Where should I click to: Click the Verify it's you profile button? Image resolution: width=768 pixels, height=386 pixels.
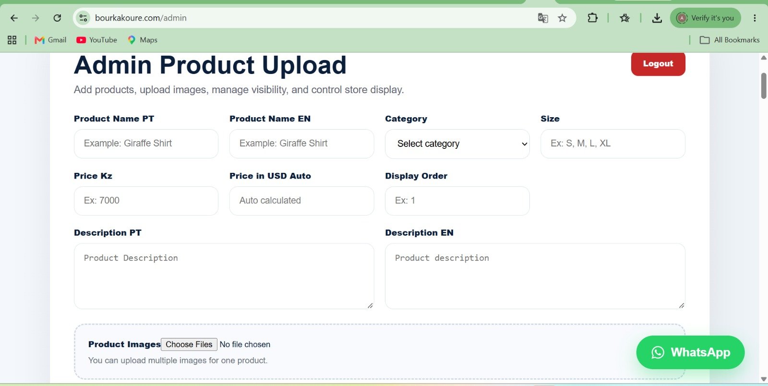pyautogui.click(x=705, y=18)
